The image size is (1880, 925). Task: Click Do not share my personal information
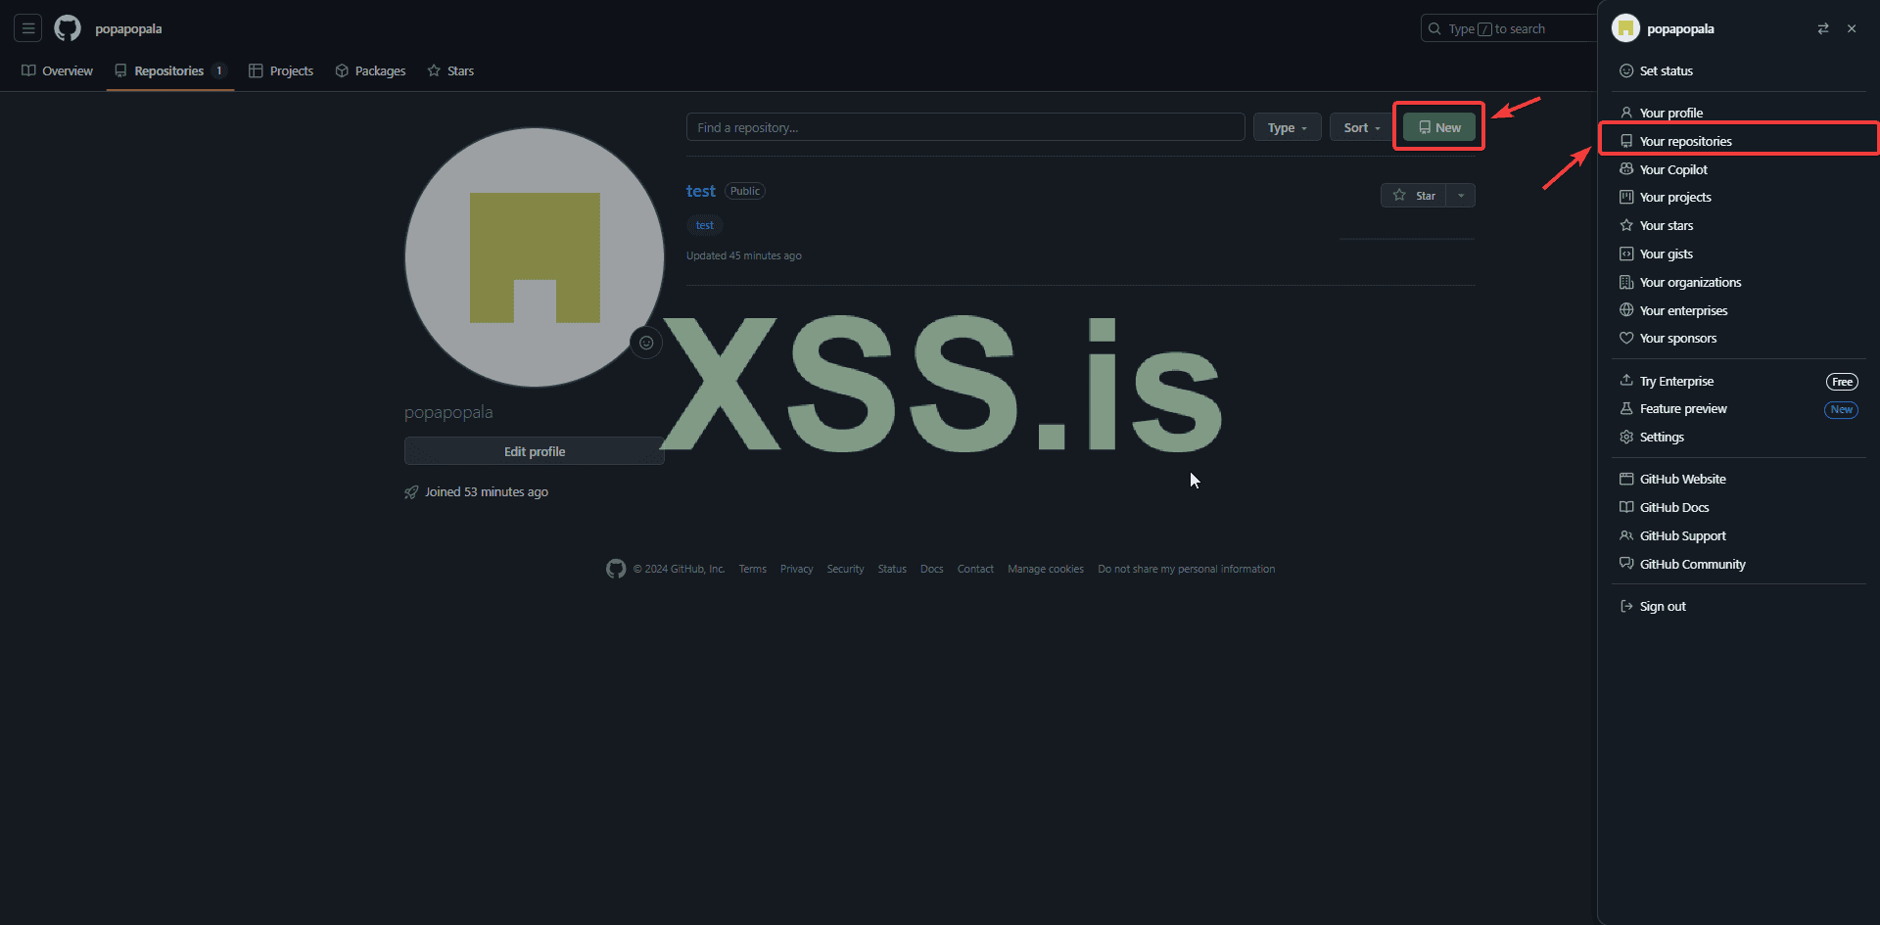pos(1186,569)
